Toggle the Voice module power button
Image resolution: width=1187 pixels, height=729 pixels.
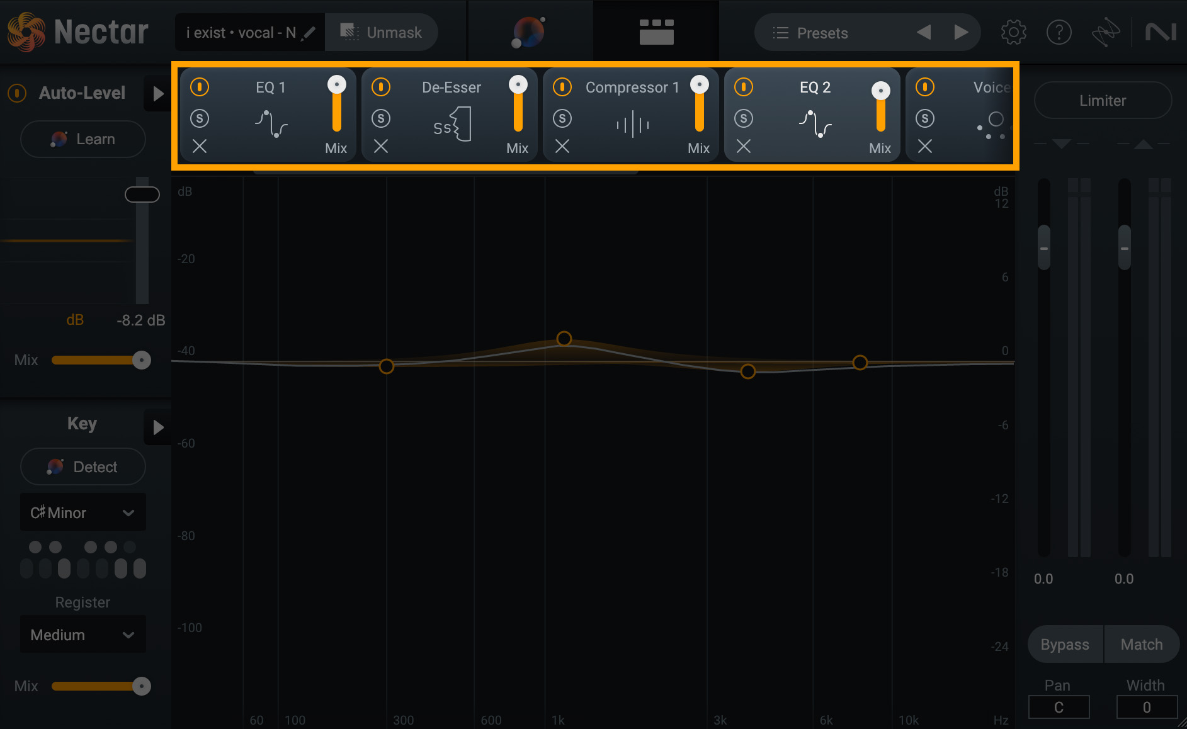click(925, 86)
